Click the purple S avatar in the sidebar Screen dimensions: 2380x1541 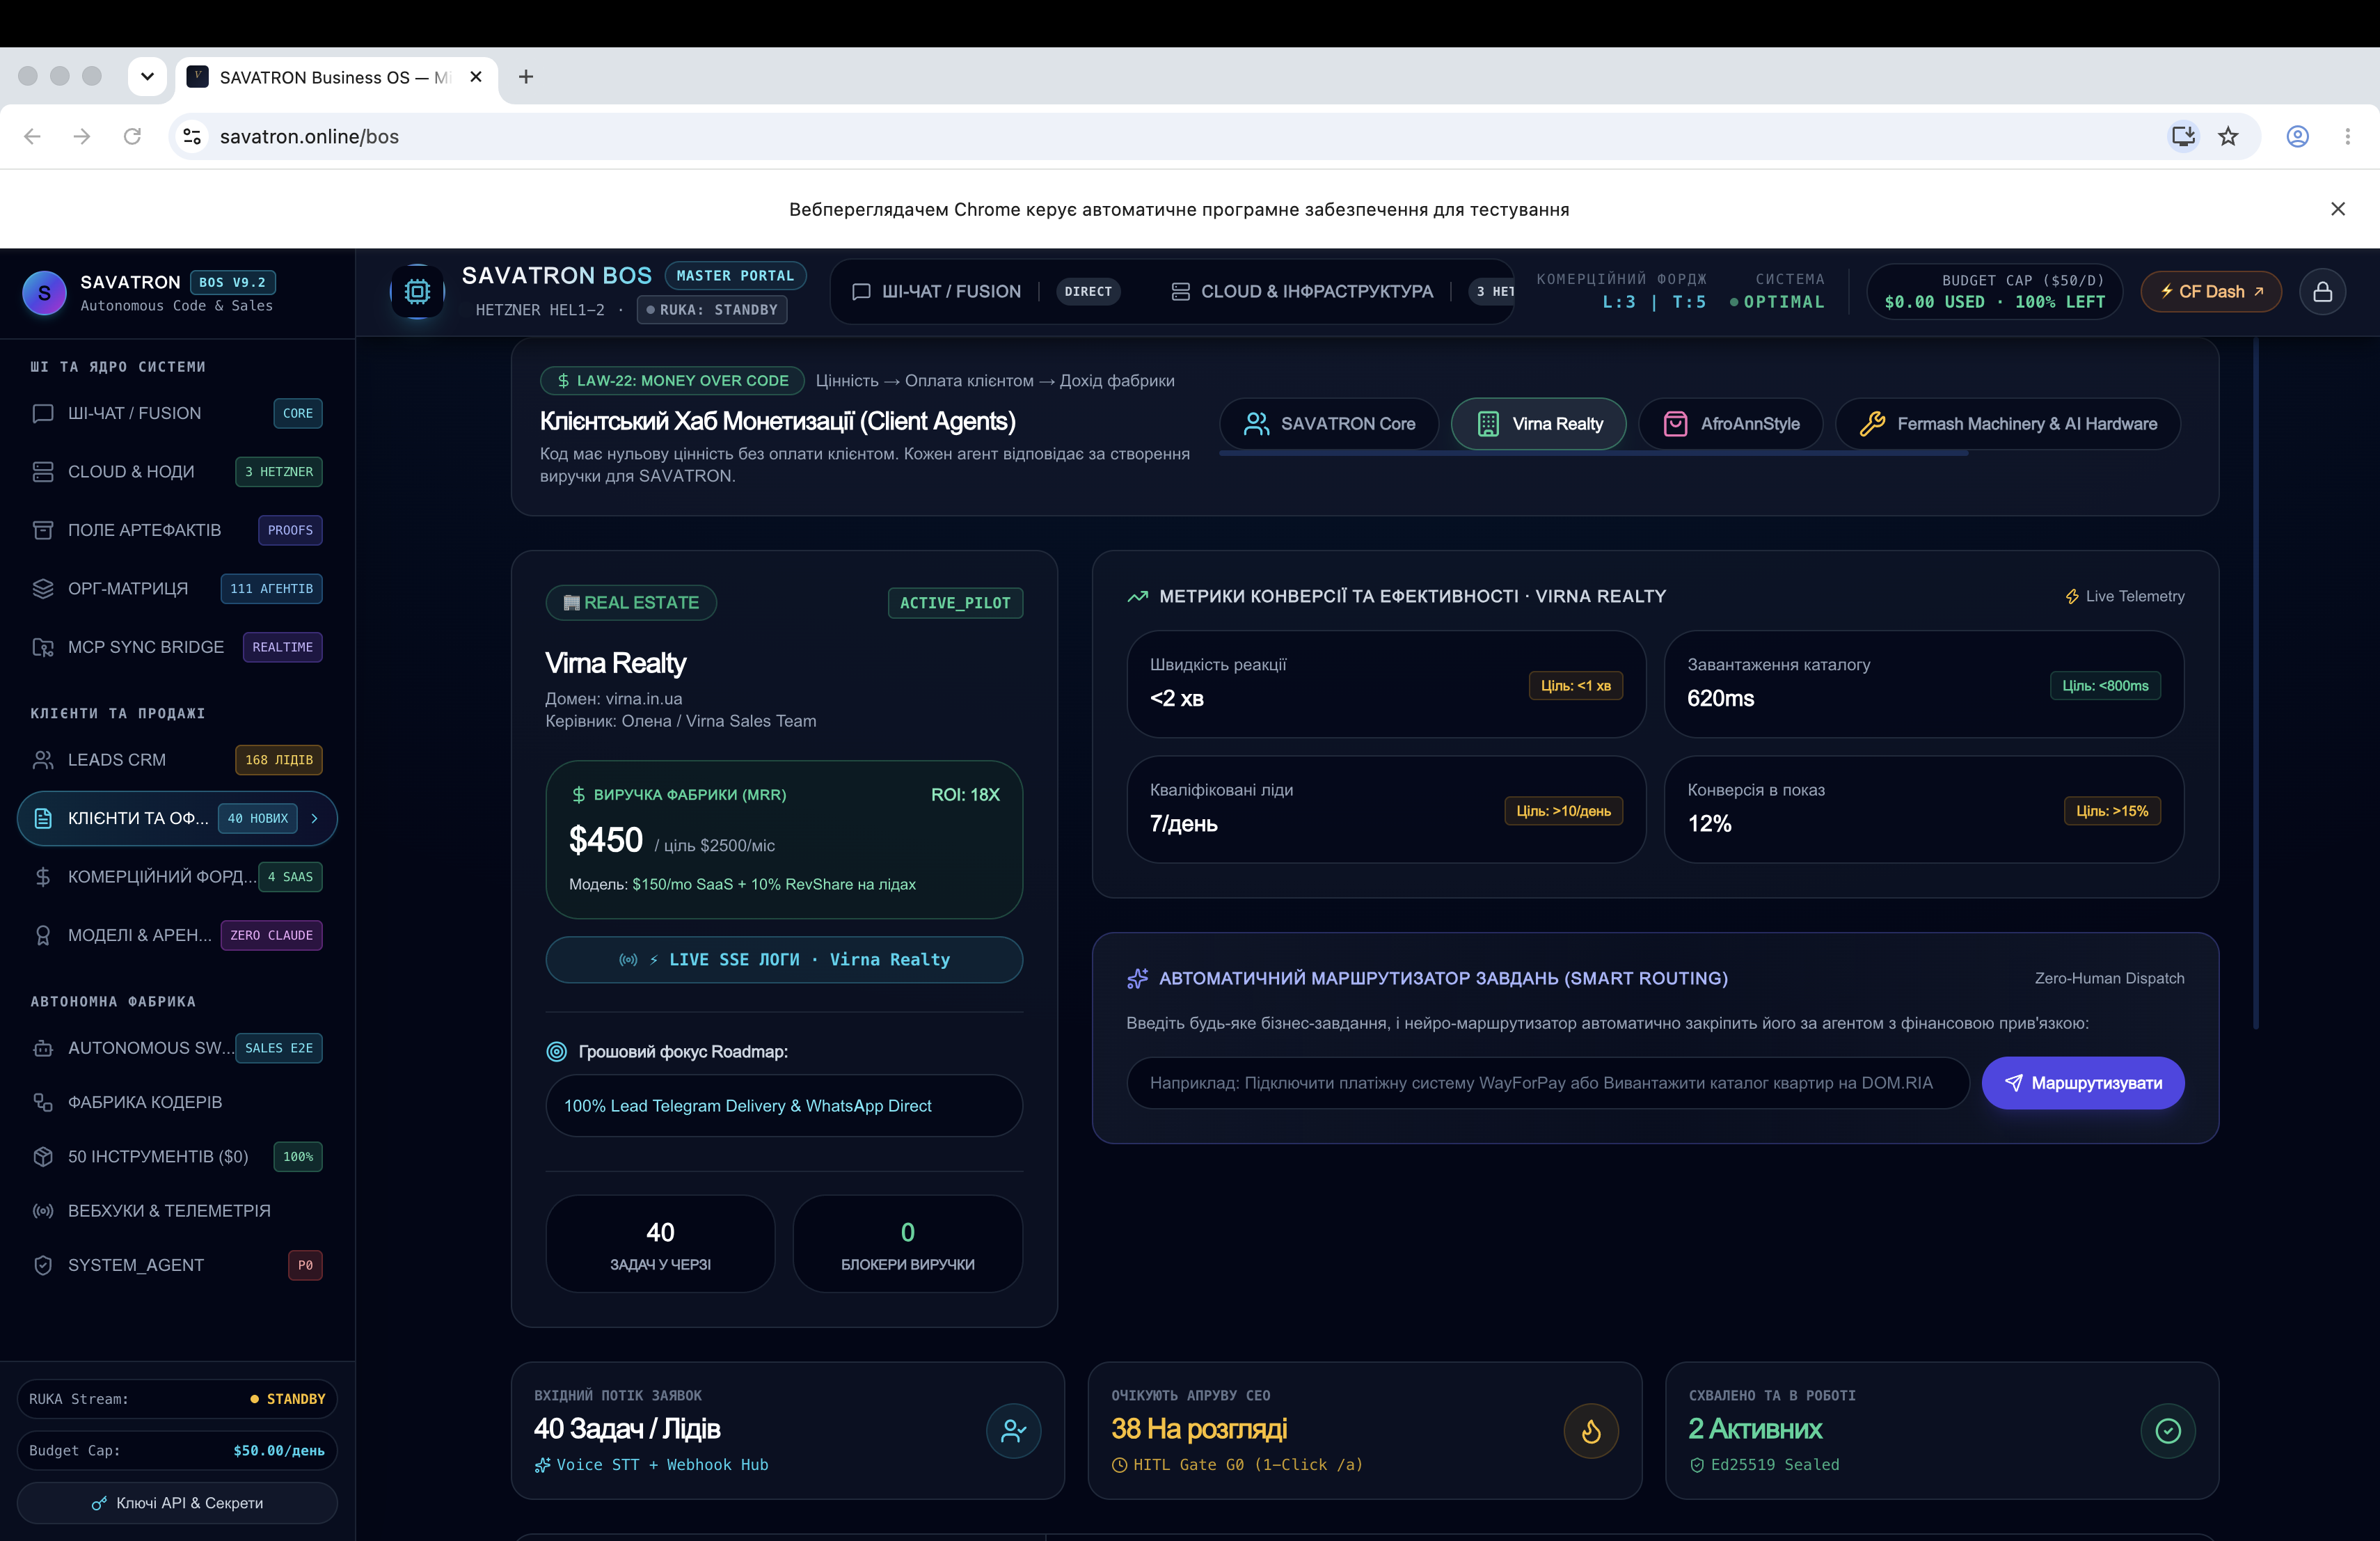pyautogui.click(x=44, y=293)
